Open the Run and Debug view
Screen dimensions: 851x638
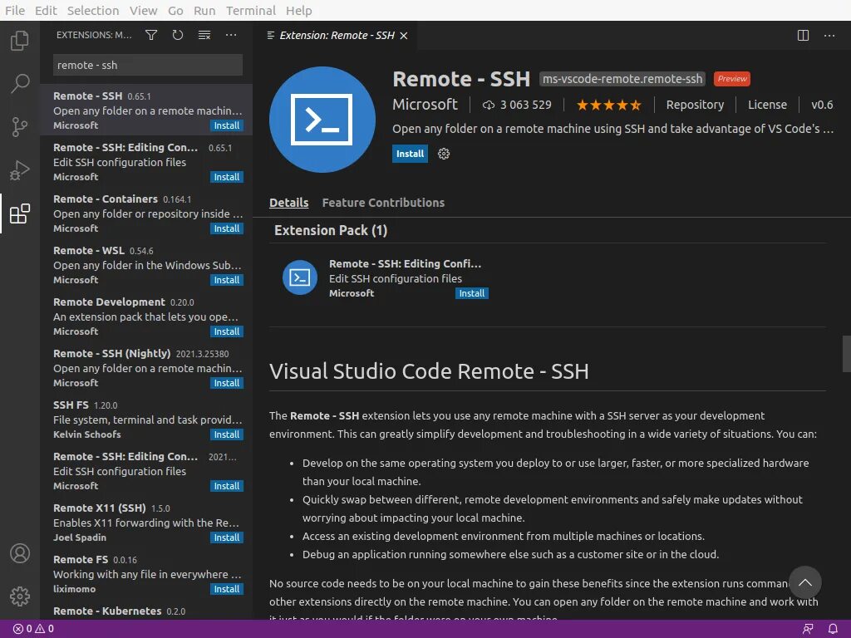coord(20,170)
